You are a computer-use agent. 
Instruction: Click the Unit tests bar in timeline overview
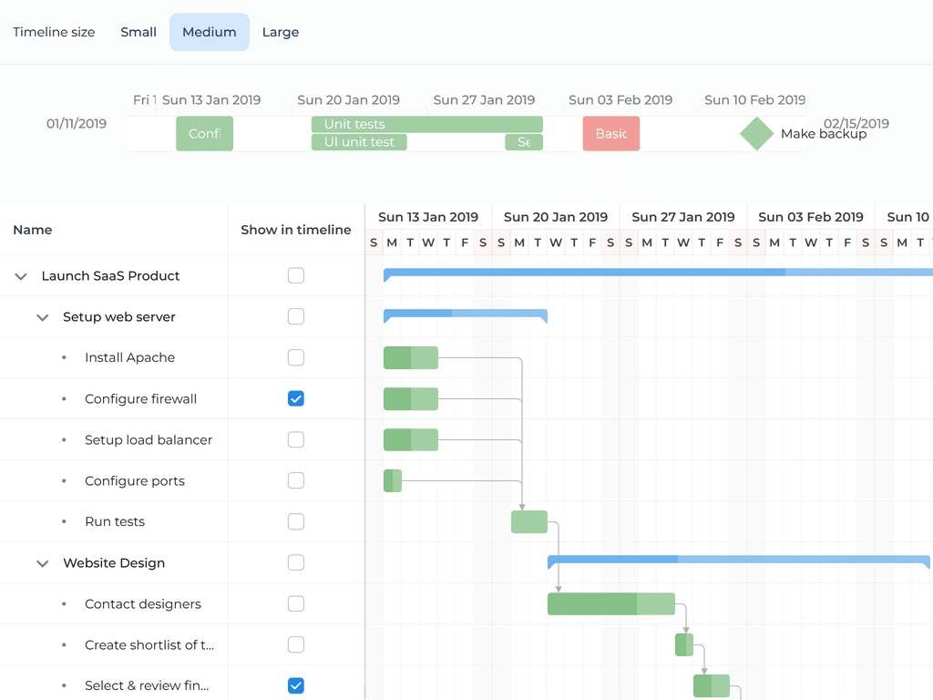[426, 124]
